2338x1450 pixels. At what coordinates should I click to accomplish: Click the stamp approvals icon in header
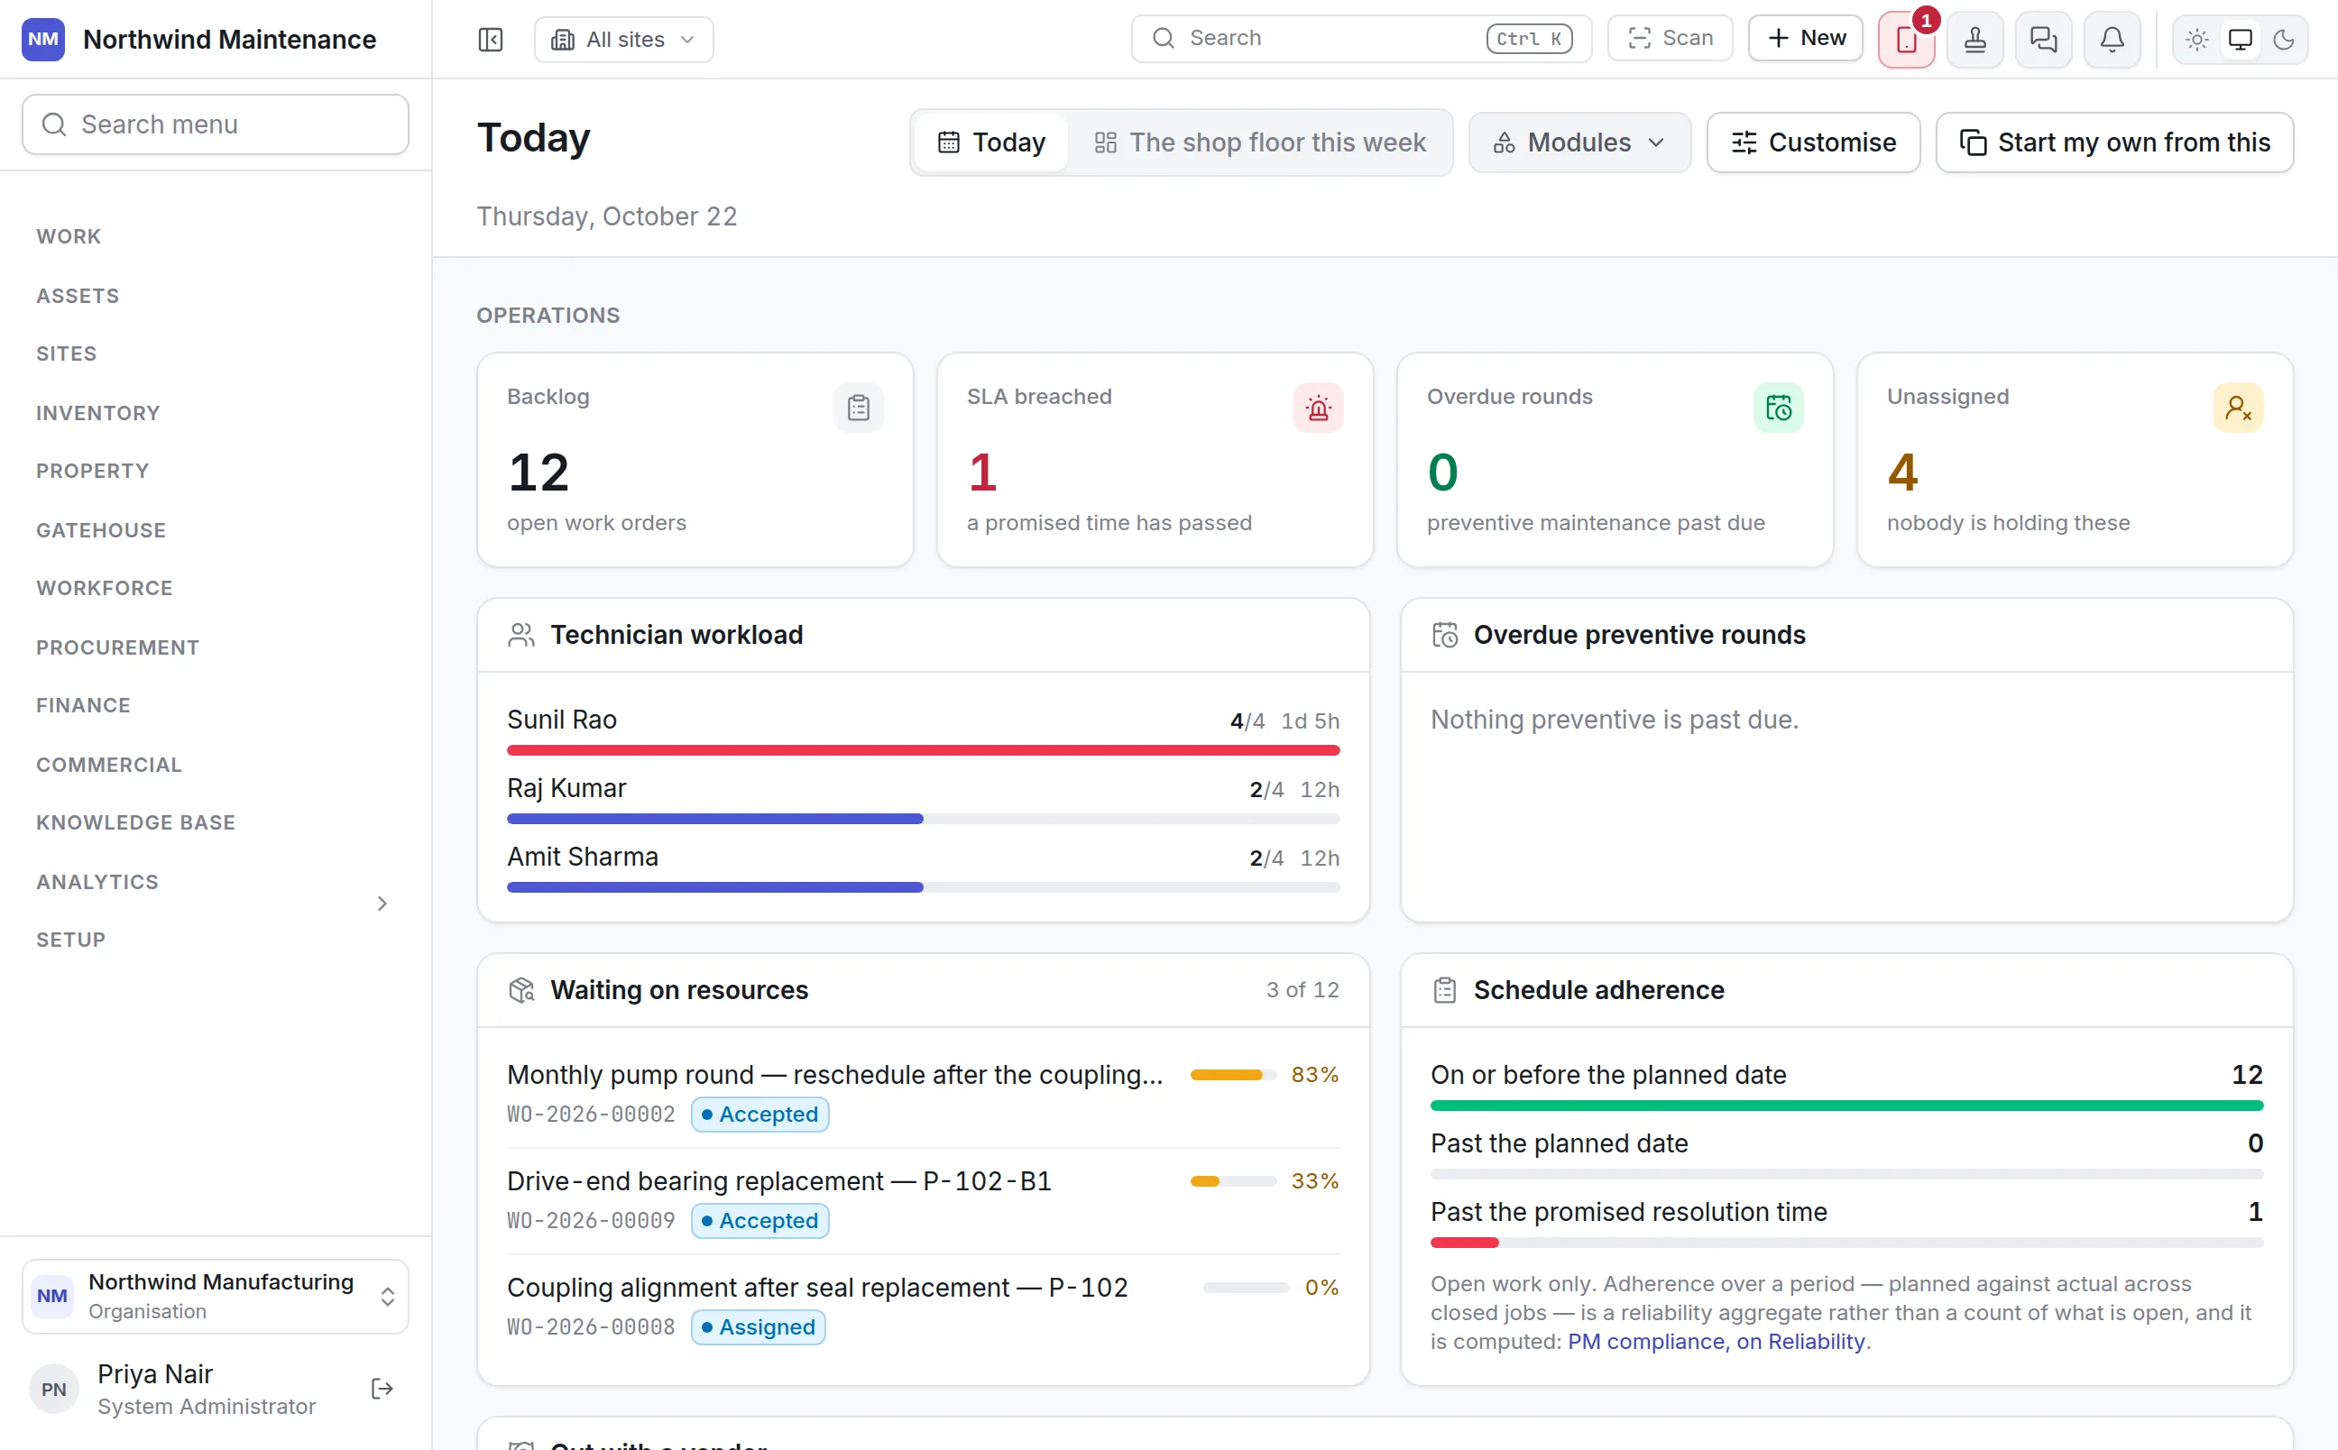[1974, 40]
